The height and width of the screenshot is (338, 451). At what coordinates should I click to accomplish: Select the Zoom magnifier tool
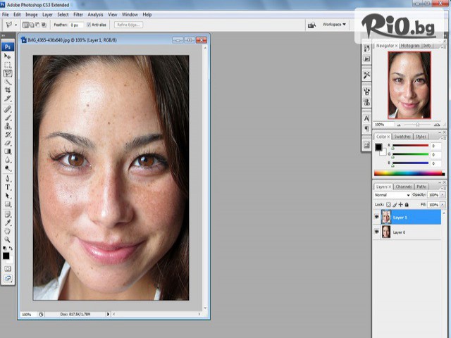[x=8, y=239]
